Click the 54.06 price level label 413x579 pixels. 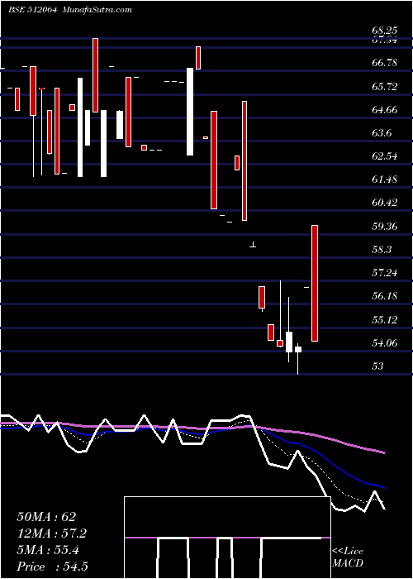point(385,343)
